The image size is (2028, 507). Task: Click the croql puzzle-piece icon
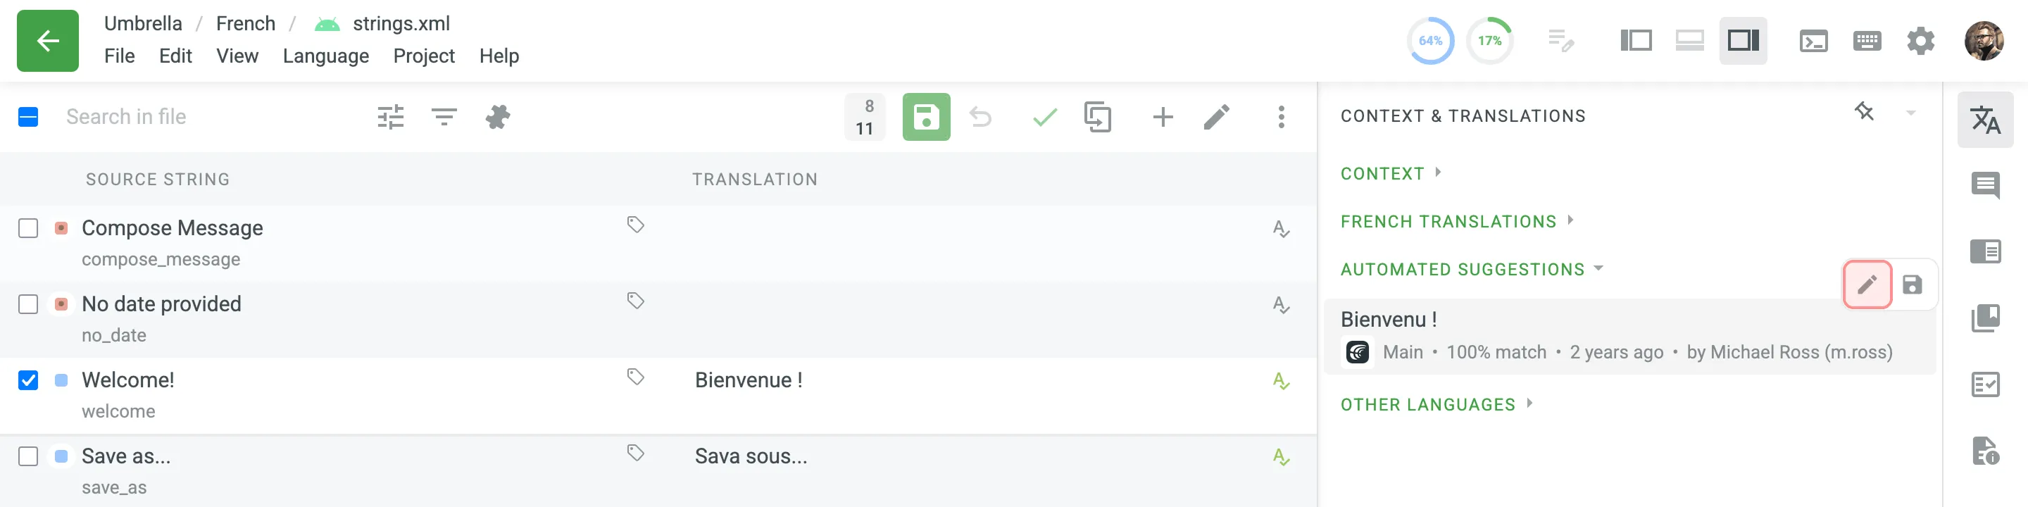(498, 118)
